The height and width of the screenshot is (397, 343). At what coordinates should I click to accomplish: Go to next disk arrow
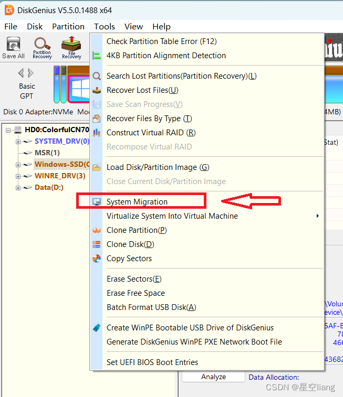point(30,73)
